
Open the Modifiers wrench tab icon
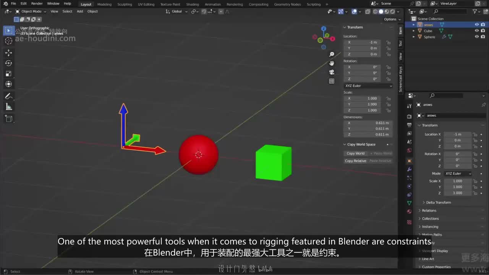click(409, 169)
